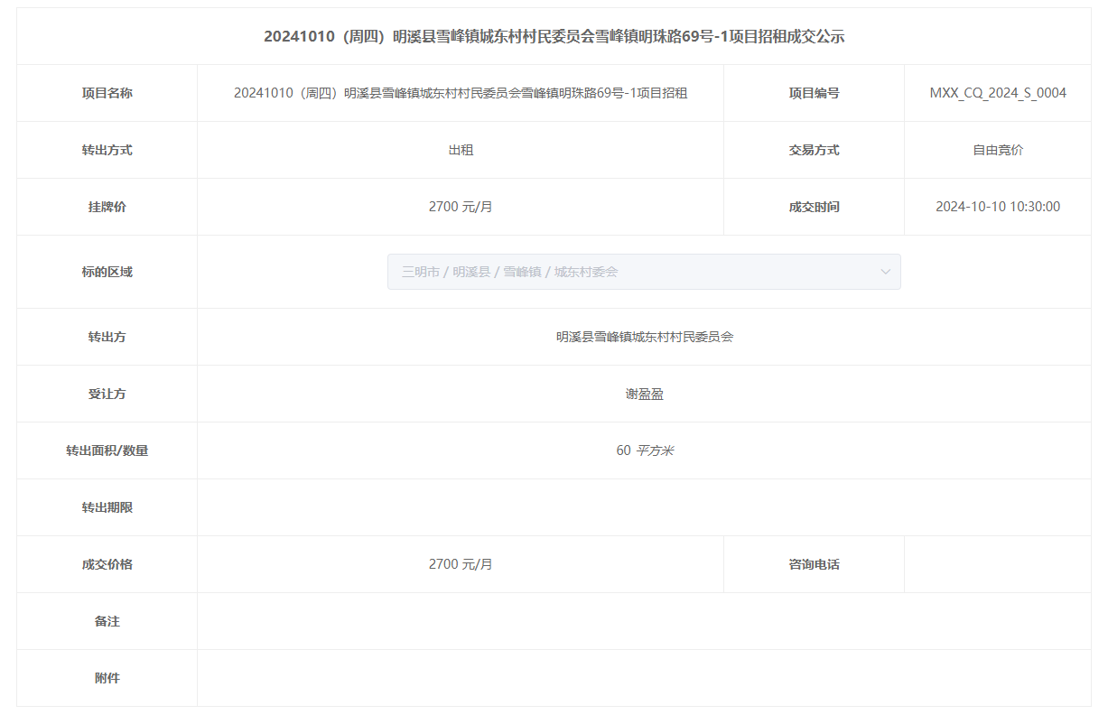Click the 2700 元/月 value beside 挂牌价
Viewport: 1108px width, 715px height.
coord(461,207)
